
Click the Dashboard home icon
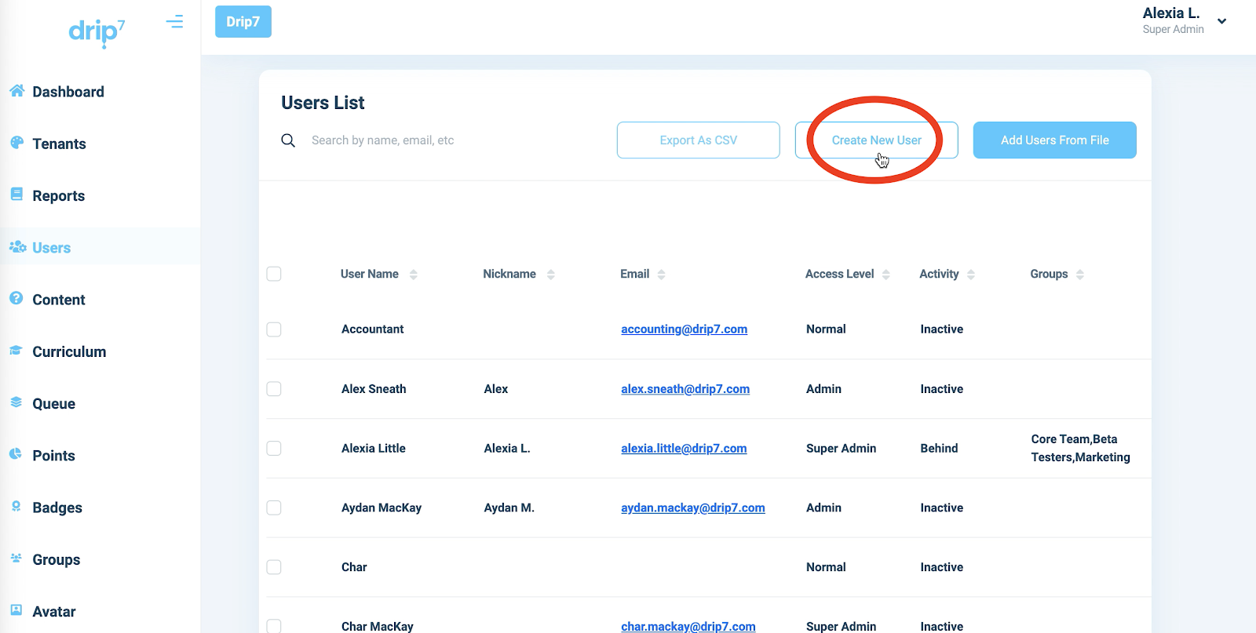click(16, 91)
